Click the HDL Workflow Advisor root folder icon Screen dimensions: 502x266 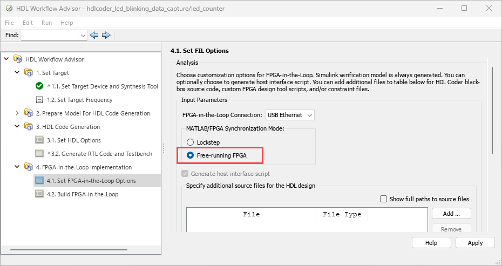pyautogui.click(x=18, y=59)
